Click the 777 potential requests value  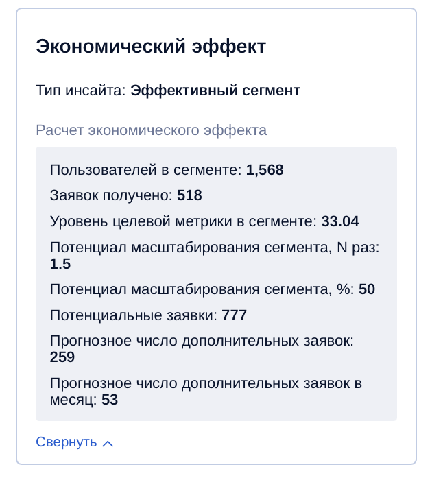click(x=234, y=315)
